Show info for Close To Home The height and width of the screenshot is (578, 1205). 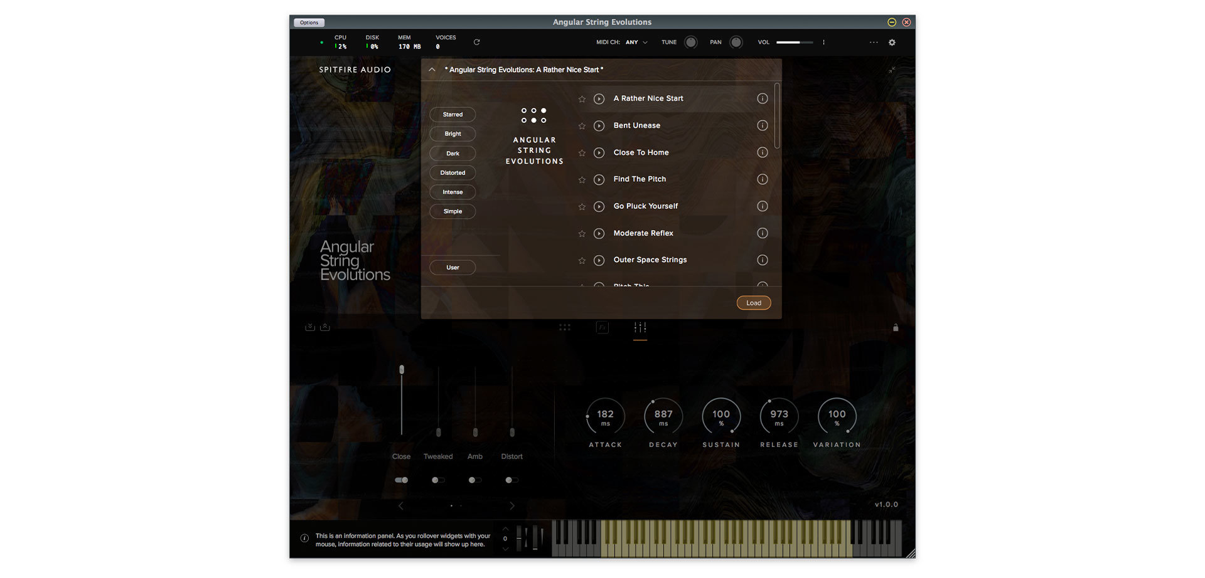[x=763, y=152]
